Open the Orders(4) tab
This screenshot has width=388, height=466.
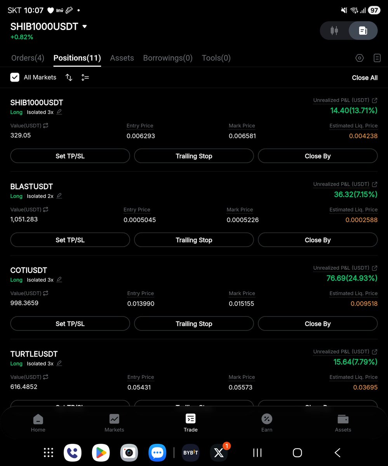coord(28,58)
